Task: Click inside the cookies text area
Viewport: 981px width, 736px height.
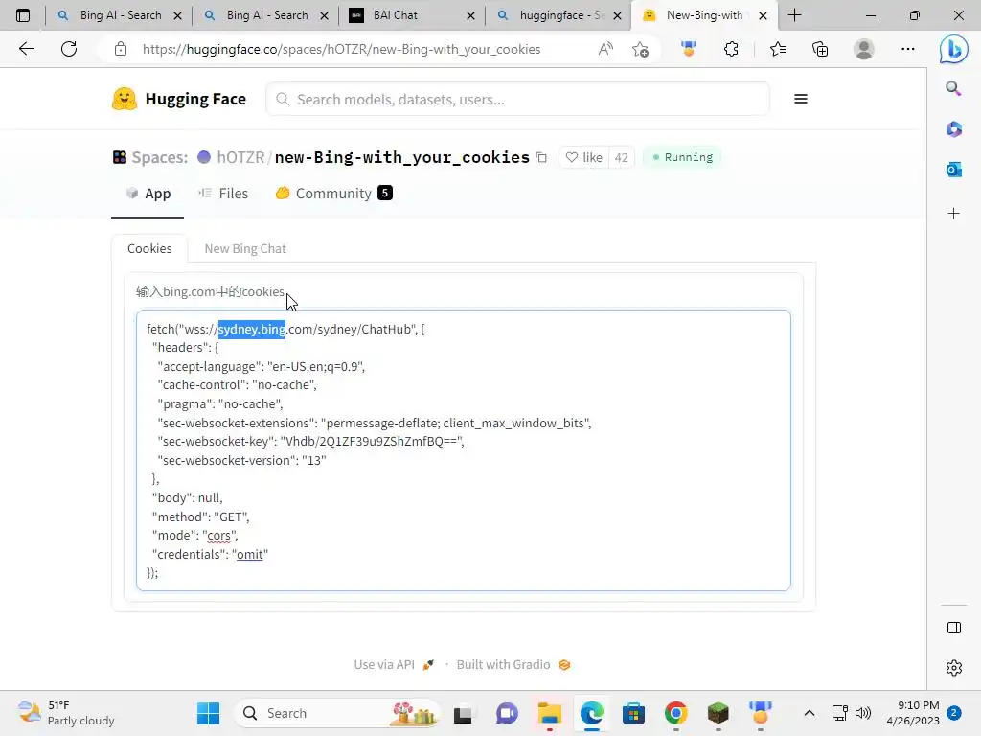Action: click(464, 450)
